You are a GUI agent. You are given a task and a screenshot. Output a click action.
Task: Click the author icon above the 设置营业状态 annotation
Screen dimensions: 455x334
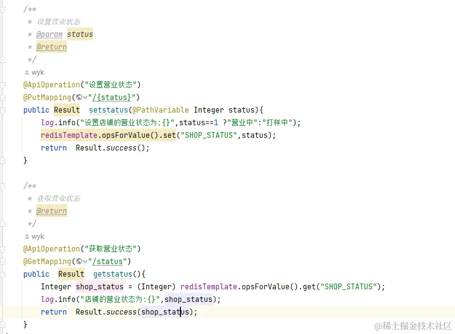tap(27, 72)
